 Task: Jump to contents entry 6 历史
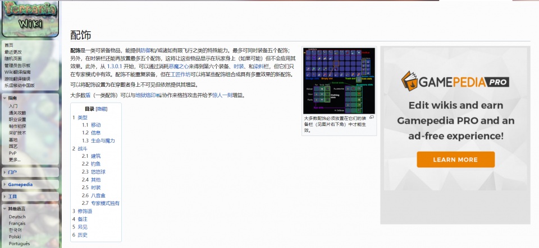point(80,235)
